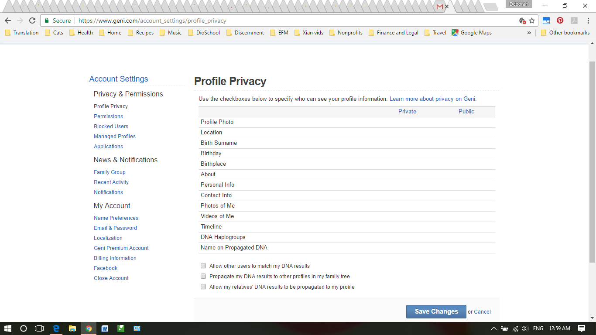Go to Email & Password settings
The width and height of the screenshot is (596, 335).
(x=115, y=228)
